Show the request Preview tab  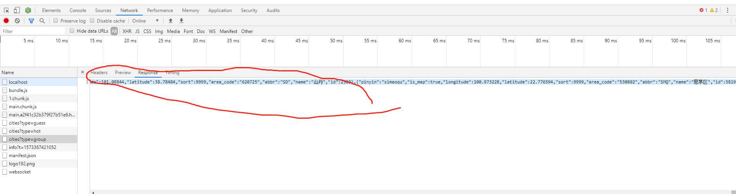click(123, 73)
